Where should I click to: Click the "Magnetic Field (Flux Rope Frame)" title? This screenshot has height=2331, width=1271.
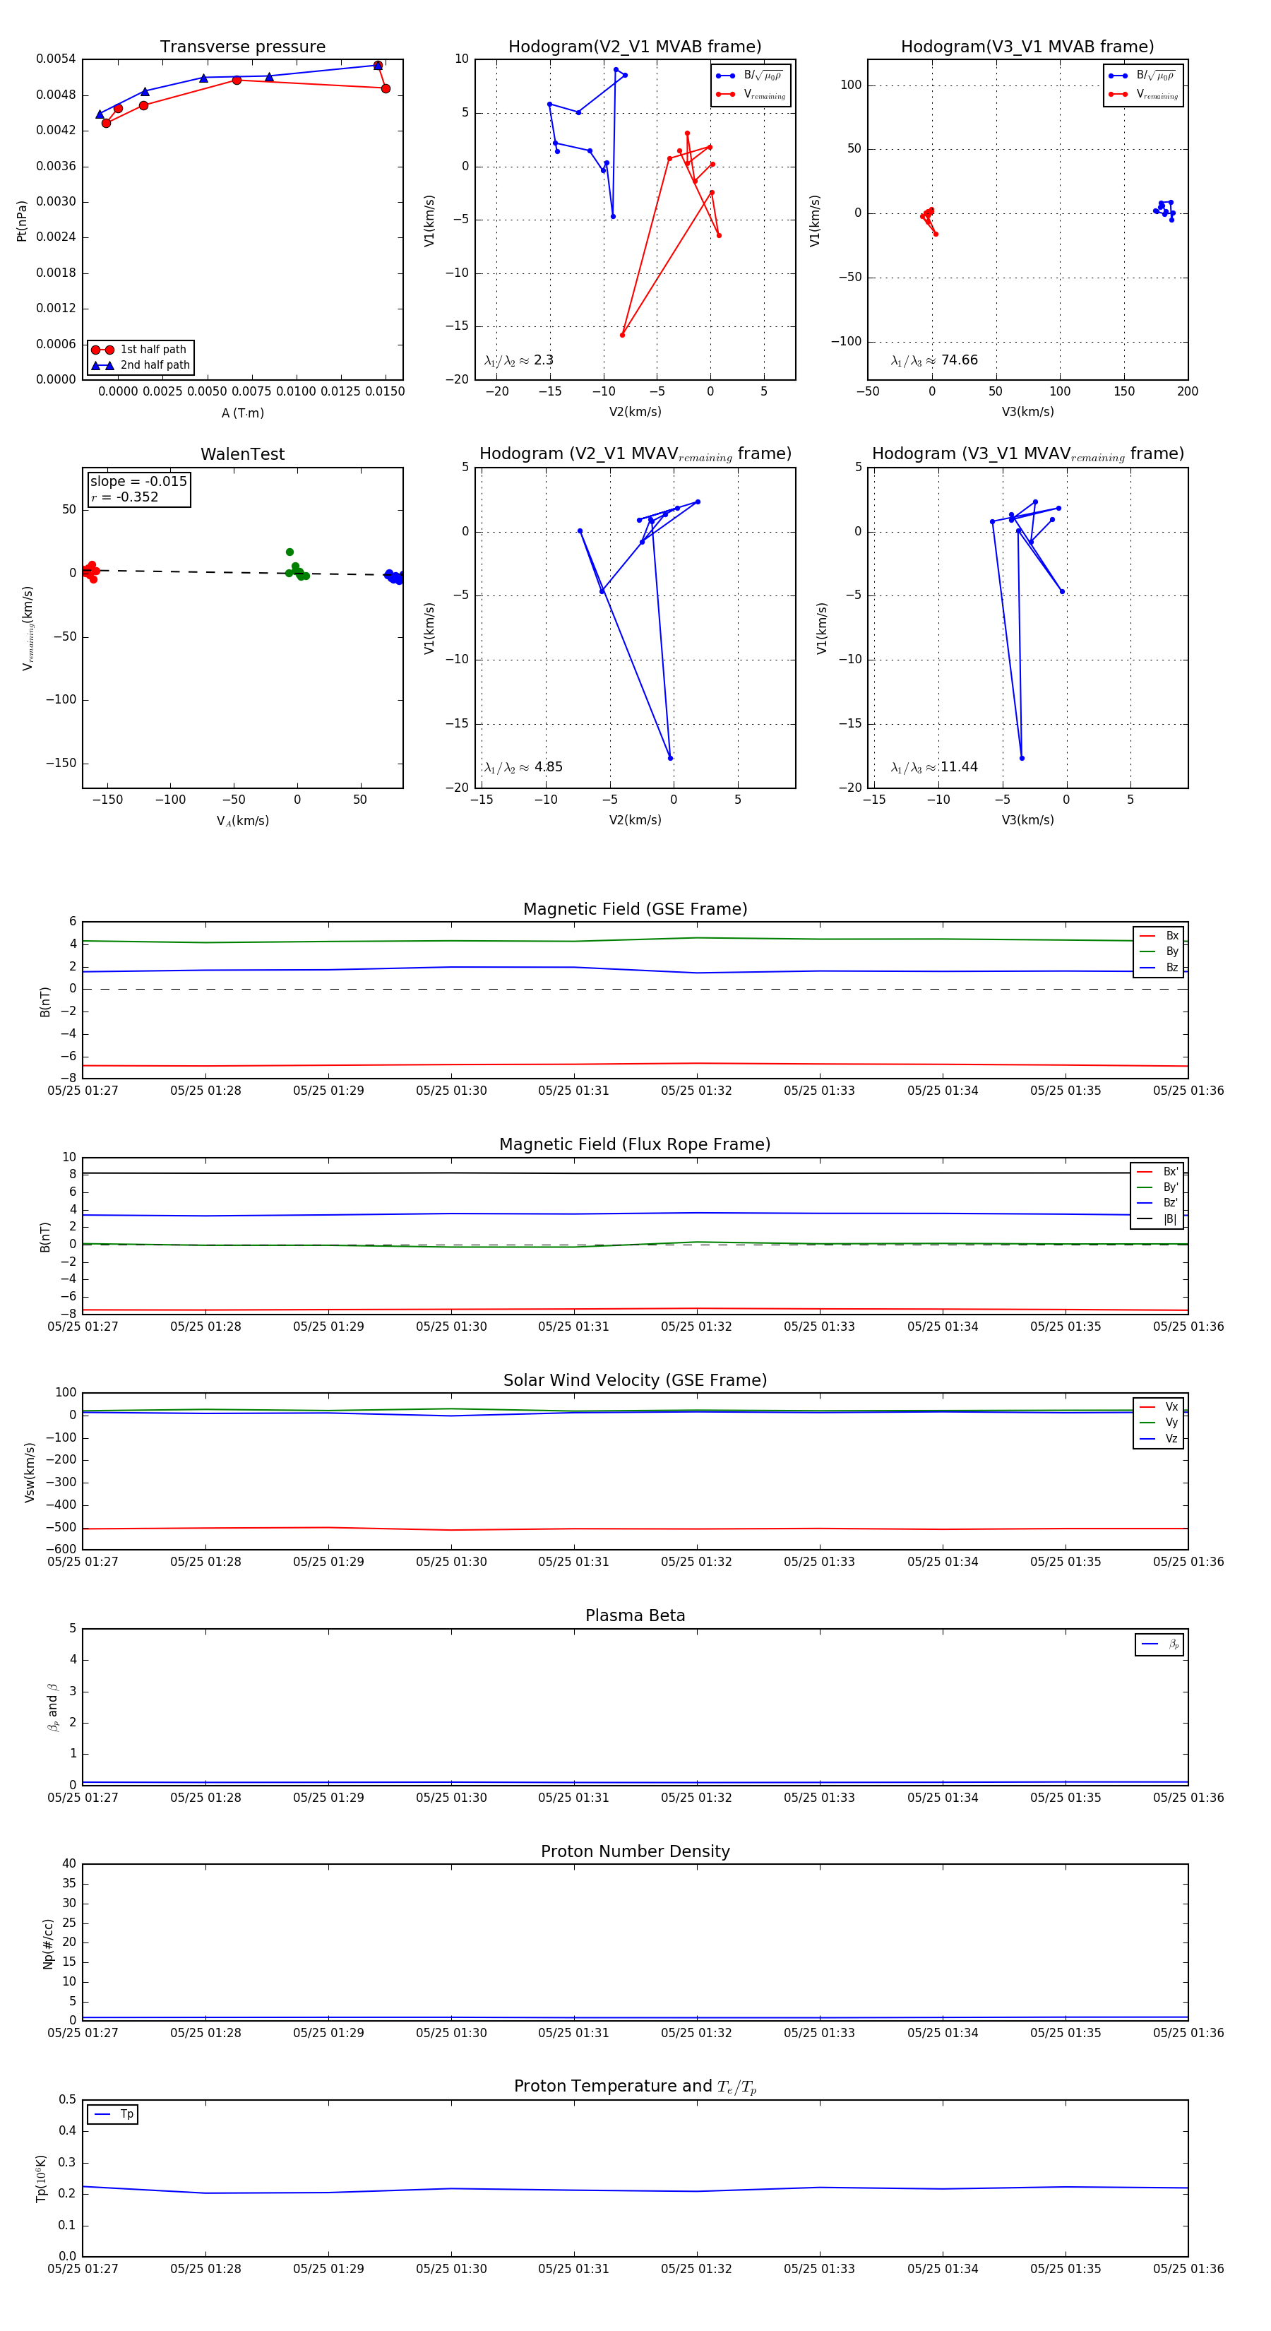635,1145
